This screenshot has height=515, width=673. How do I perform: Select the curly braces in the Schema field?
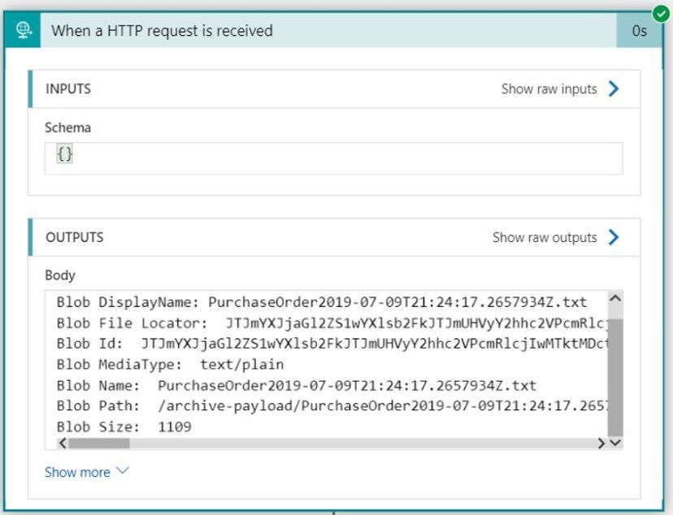pos(65,154)
